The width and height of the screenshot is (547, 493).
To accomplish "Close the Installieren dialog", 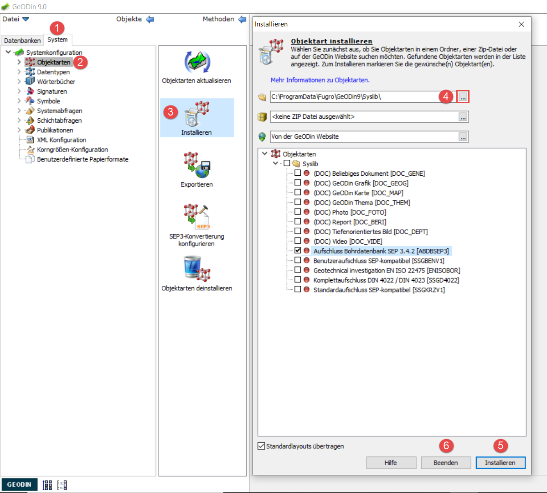I will tap(521, 24).
